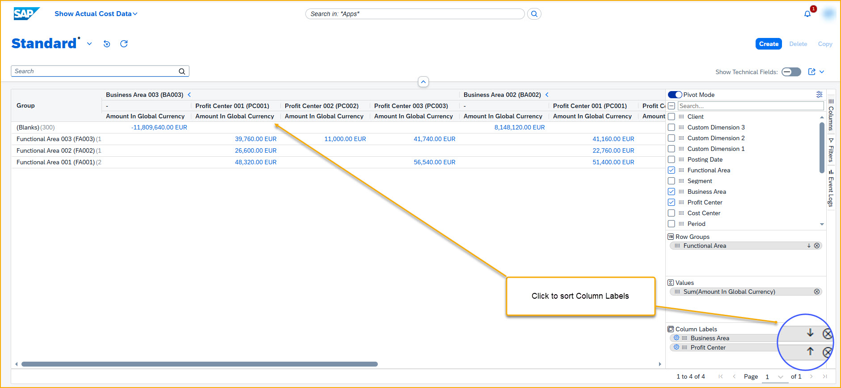Viewport: 841px width, 388px height.
Task: Tick the Cost Center checkbox
Action: [x=672, y=213]
